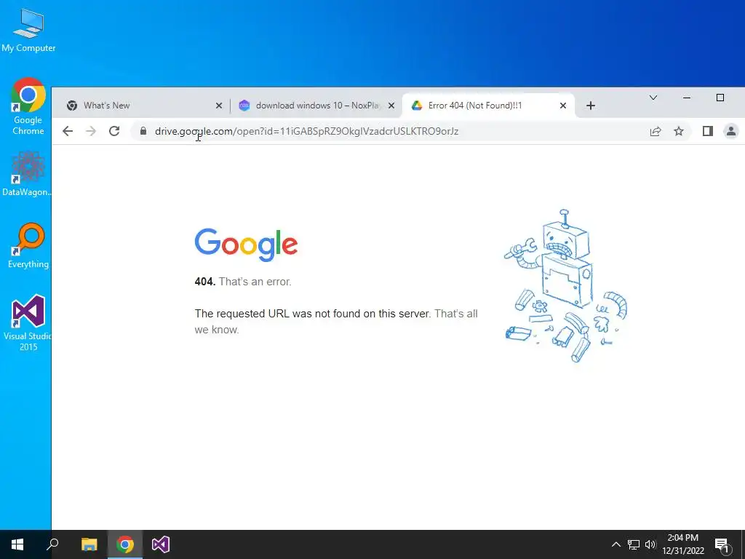View site information lock icon
Screen dimensions: 745x559
tap(143, 131)
